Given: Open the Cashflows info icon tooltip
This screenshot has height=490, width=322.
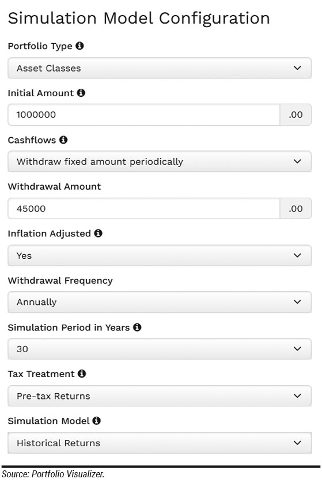Looking at the screenshot, I should pos(63,140).
